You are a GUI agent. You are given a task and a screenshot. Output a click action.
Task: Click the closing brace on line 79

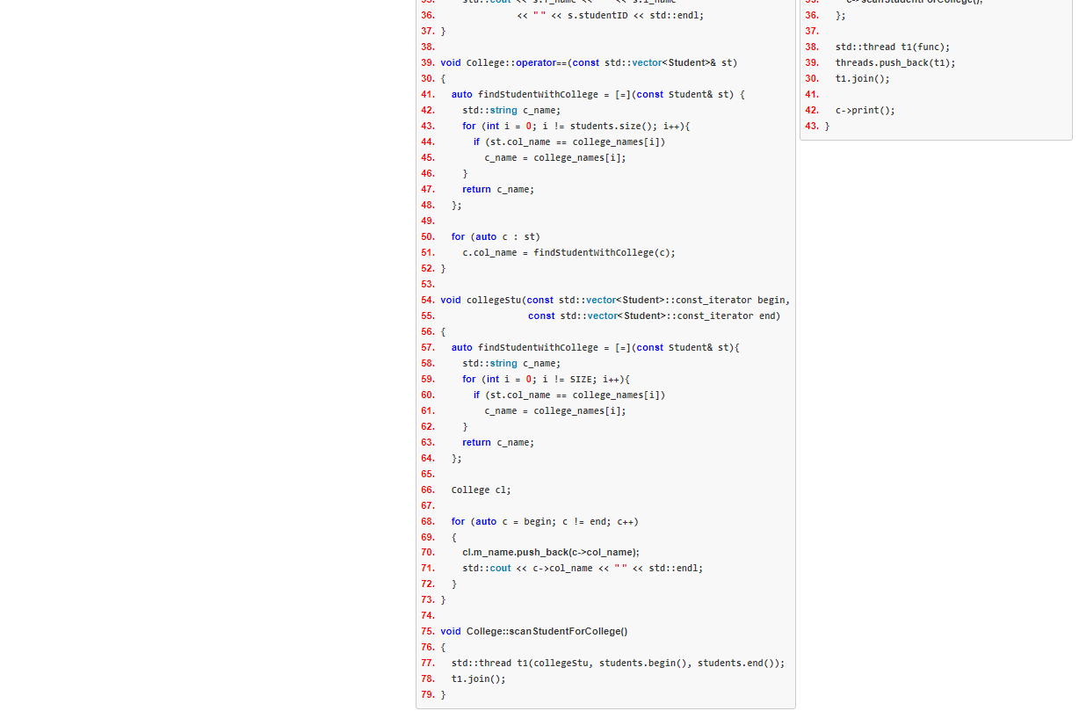[x=443, y=694]
